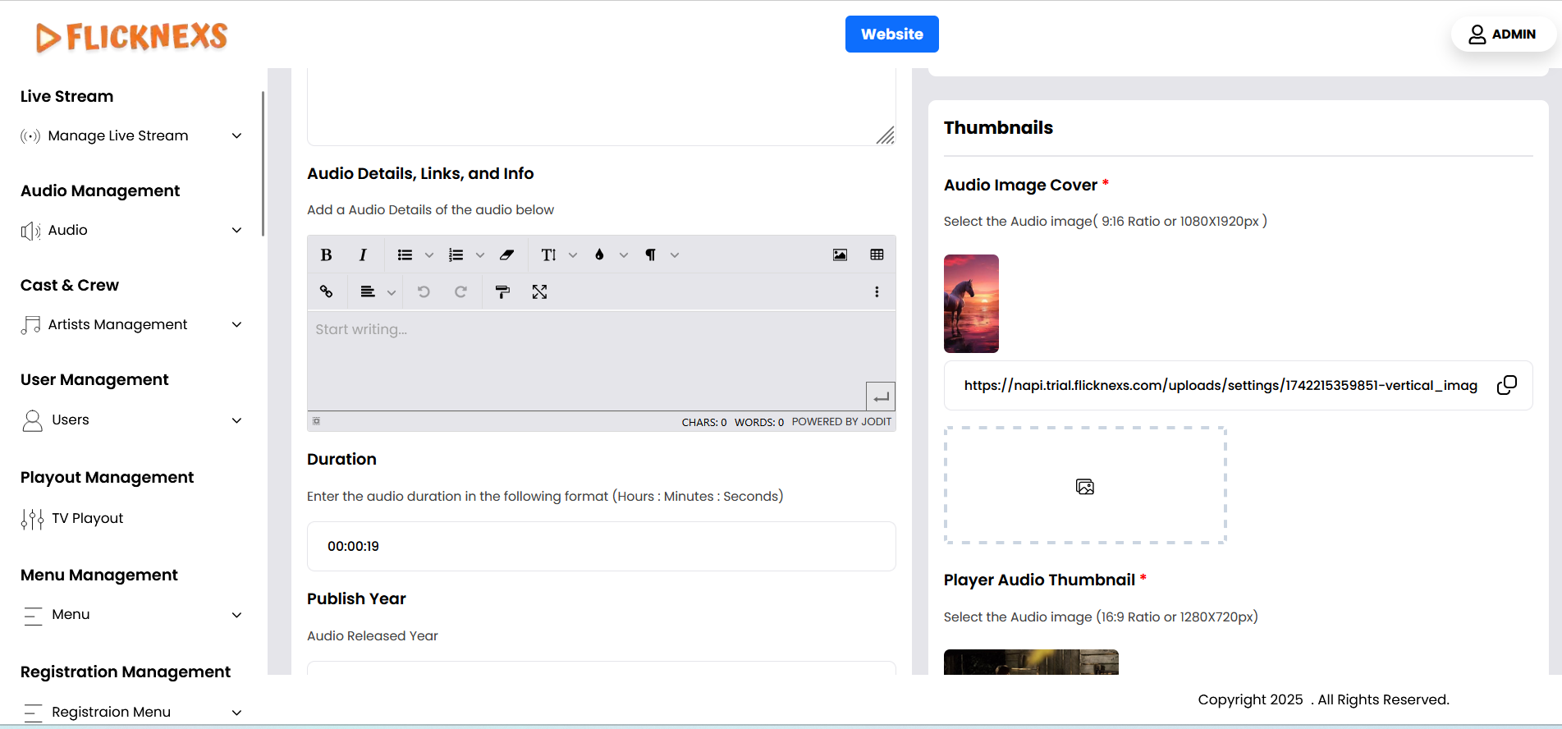
Task: Click the undo icon in the editor
Action: (x=424, y=292)
